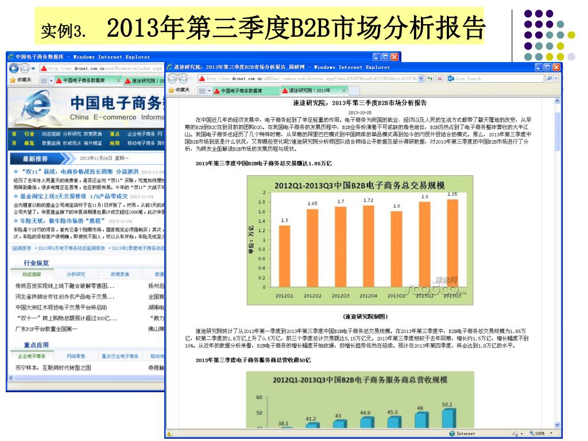The width and height of the screenshot is (588, 441).
Task: Open 2013年9月电子商务动态监测报告 link
Action: (x=72, y=248)
